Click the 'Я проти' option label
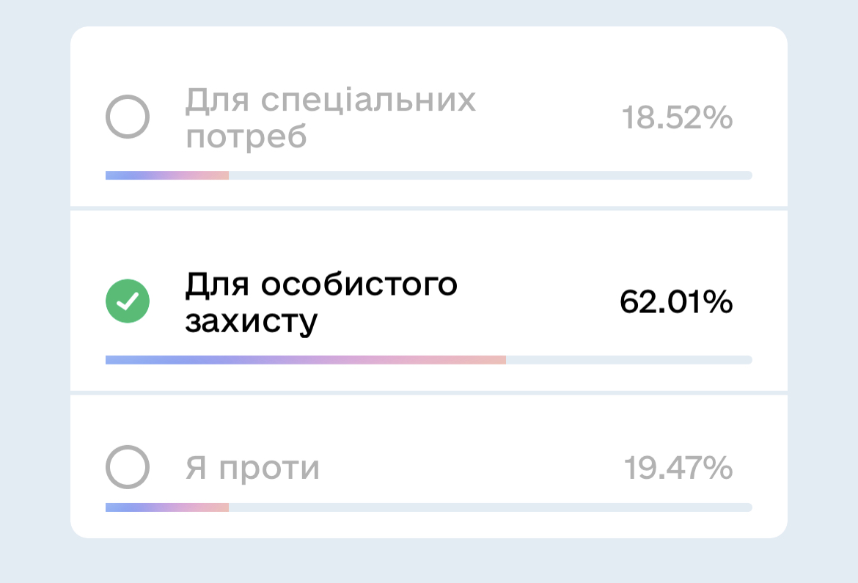 [252, 467]
